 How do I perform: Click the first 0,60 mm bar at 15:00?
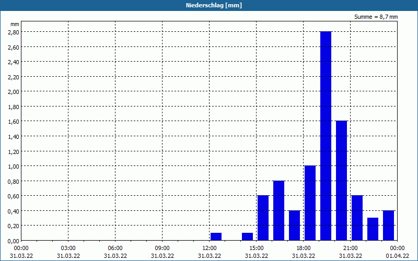pos(263,218)
